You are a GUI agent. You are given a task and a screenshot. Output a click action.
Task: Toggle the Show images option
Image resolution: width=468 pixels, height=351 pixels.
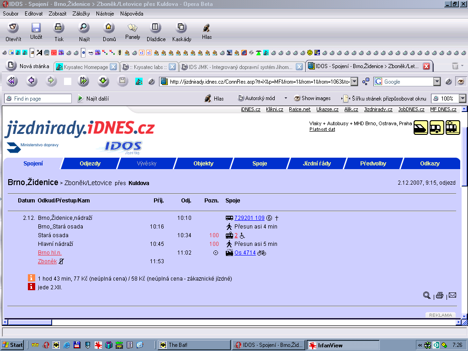point(313,98)
